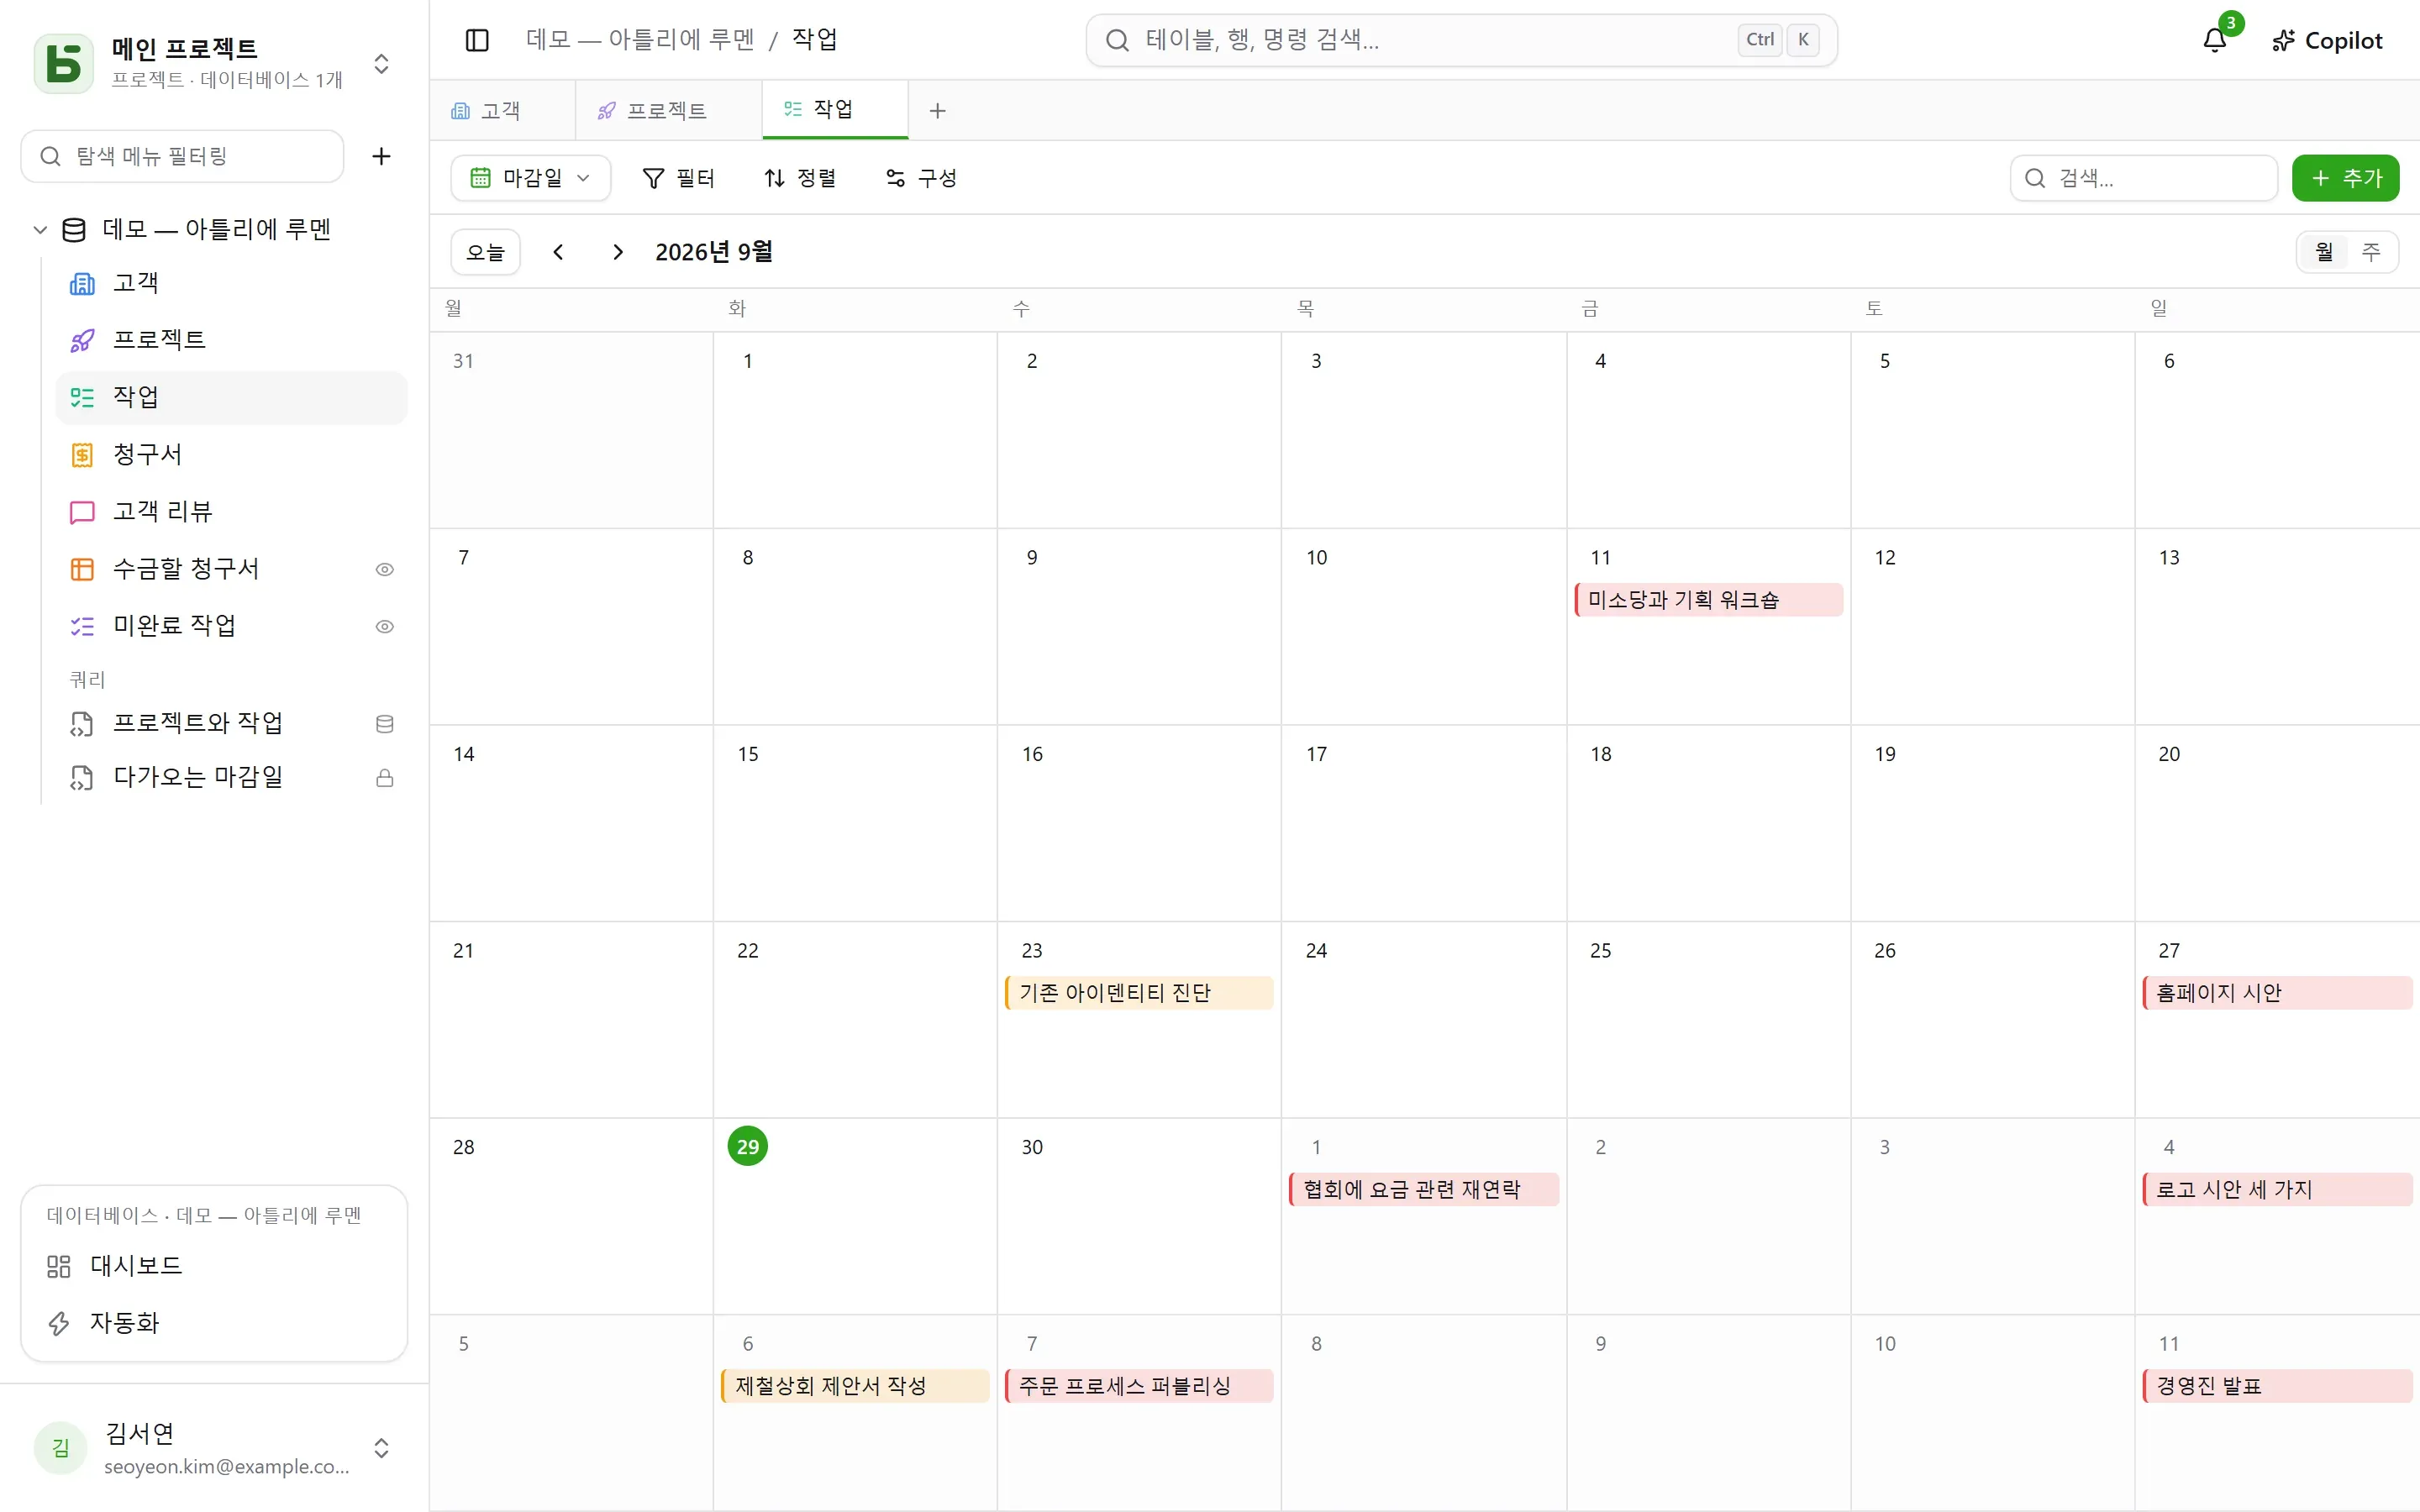Focus the calendar 검색 field

(2143, 178)
